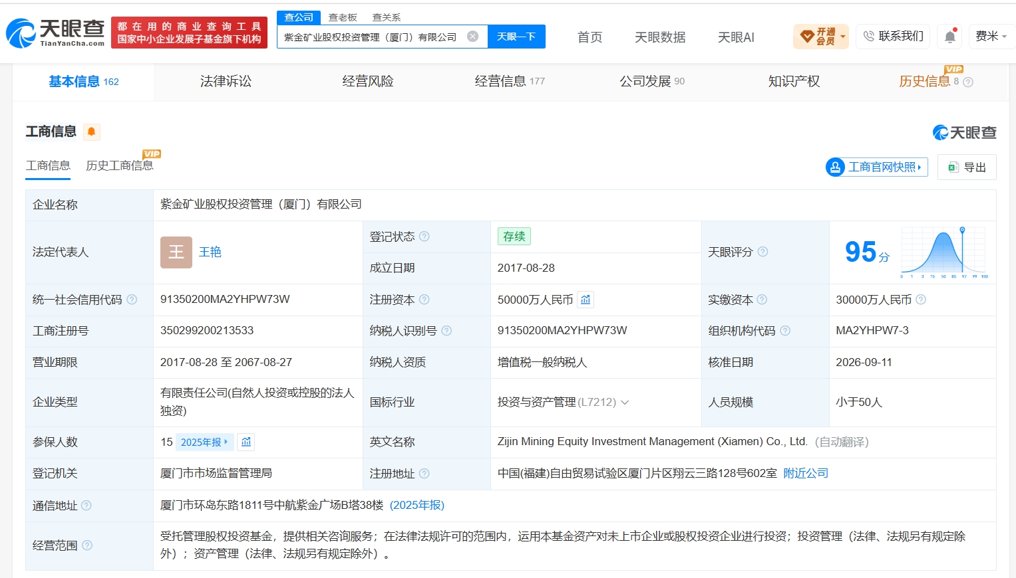Click info icon after 30000万人民币
The image size is (1016, 578).
pos(921,300)
